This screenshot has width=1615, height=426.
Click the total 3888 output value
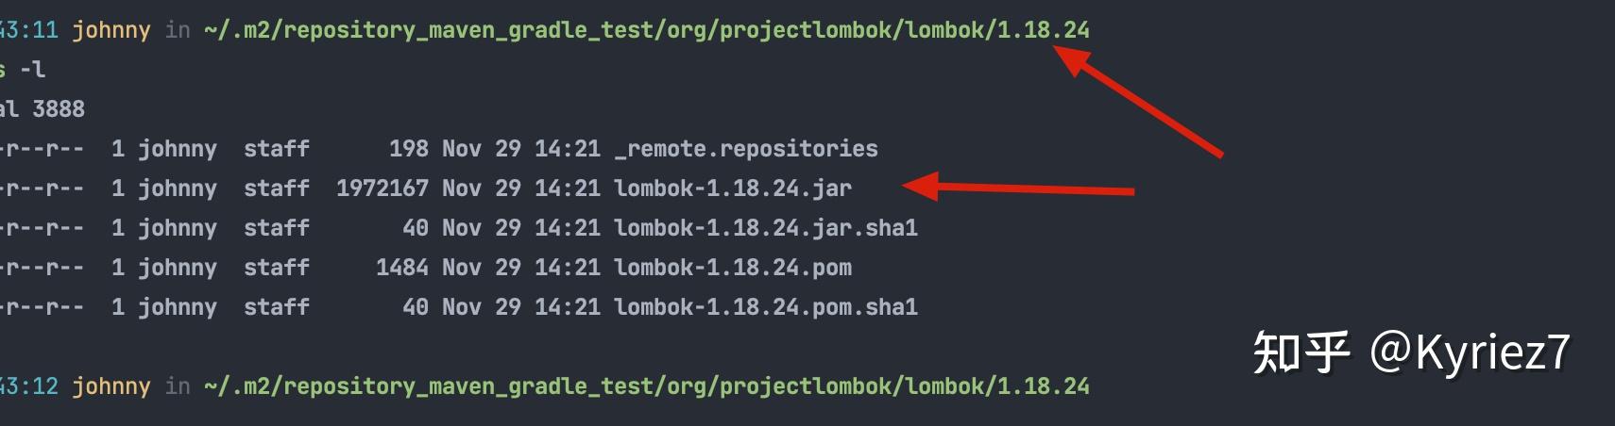point(57,109)
